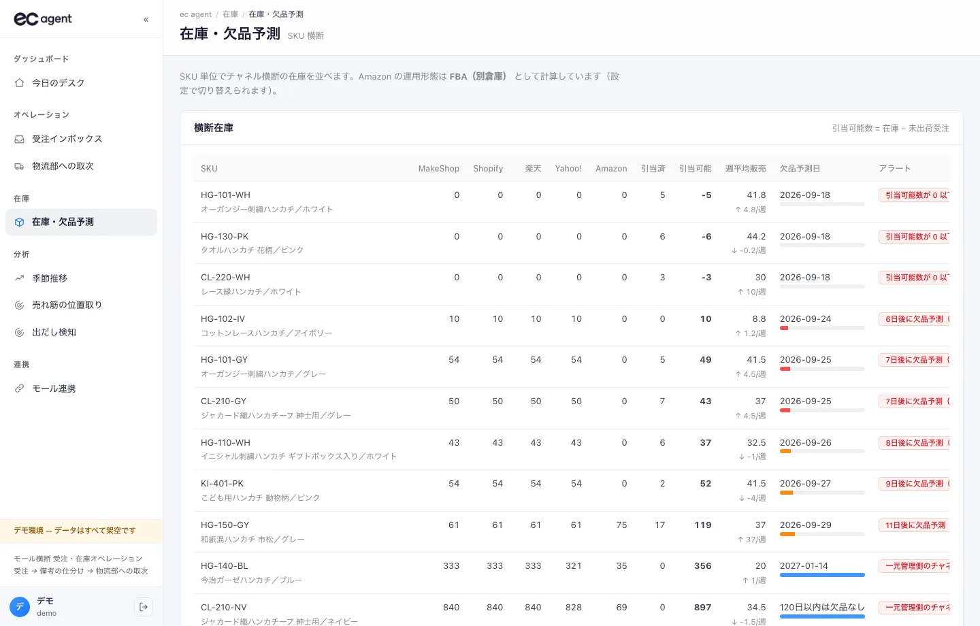
Task: Click the ec agent logo
Action: click(43, 19)
